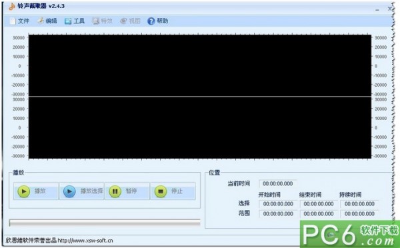Open the xsw-soft.cn link in status bar

point(85,241)
